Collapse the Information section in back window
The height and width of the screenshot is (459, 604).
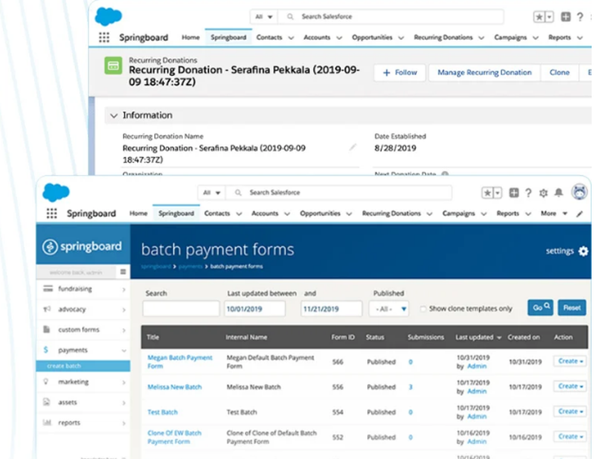point(114,115)
